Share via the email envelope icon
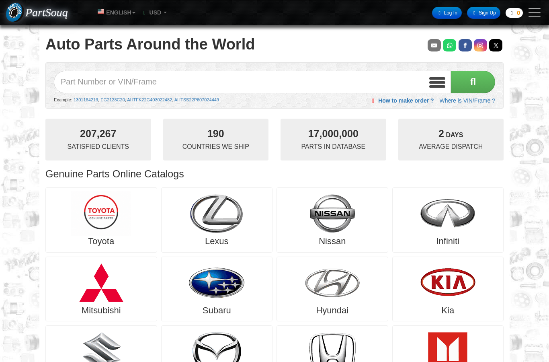This screenshot has height=362, width=549. [434, 45]
